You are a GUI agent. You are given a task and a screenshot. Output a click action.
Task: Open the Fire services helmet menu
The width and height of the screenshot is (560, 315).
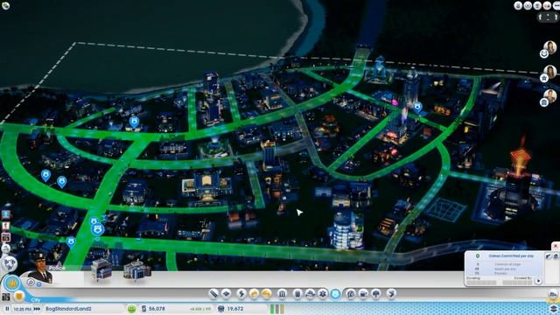point(310,294)
